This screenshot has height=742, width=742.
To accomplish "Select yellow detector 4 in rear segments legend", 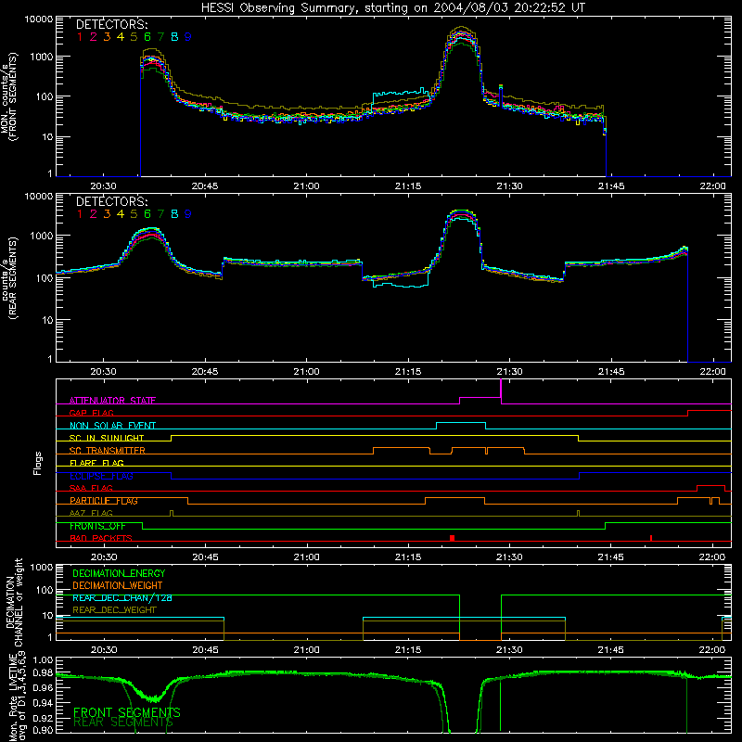I will pyautogui.click(x=121, y=214).
